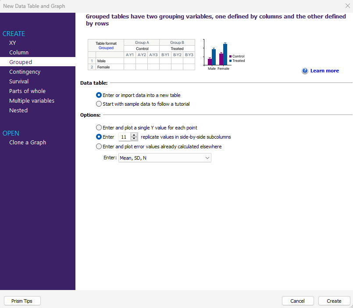The image size is (353, 308).
Task: Open the Survival table type
Action: [x=19, y=81]
